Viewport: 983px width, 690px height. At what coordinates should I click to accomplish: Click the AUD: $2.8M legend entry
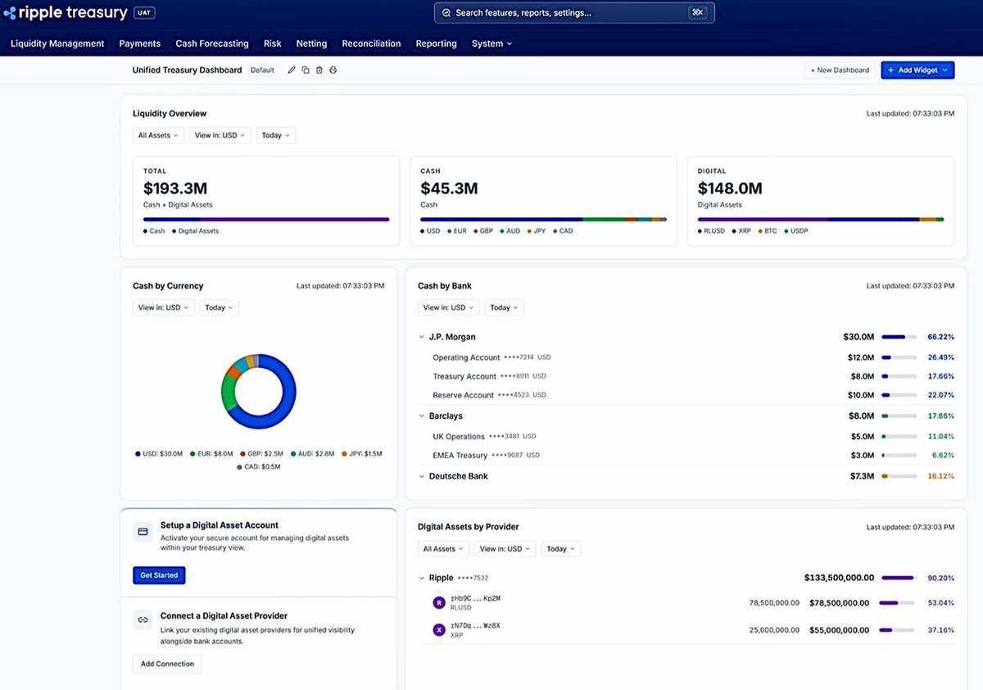(313, 454)
